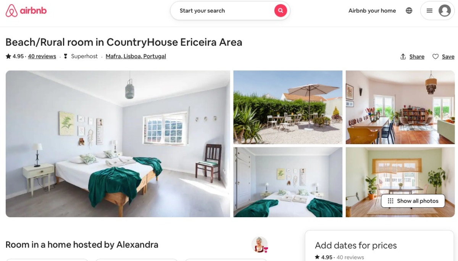Image resolution: width=458 pixels, height=261 pixels.
Task: Open the garden patio umbrella photo
Action: click(x=288, y=107)
